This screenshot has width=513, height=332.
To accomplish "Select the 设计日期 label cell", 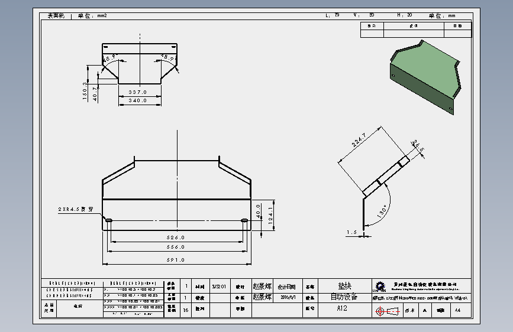I will [x=288, y=287].
